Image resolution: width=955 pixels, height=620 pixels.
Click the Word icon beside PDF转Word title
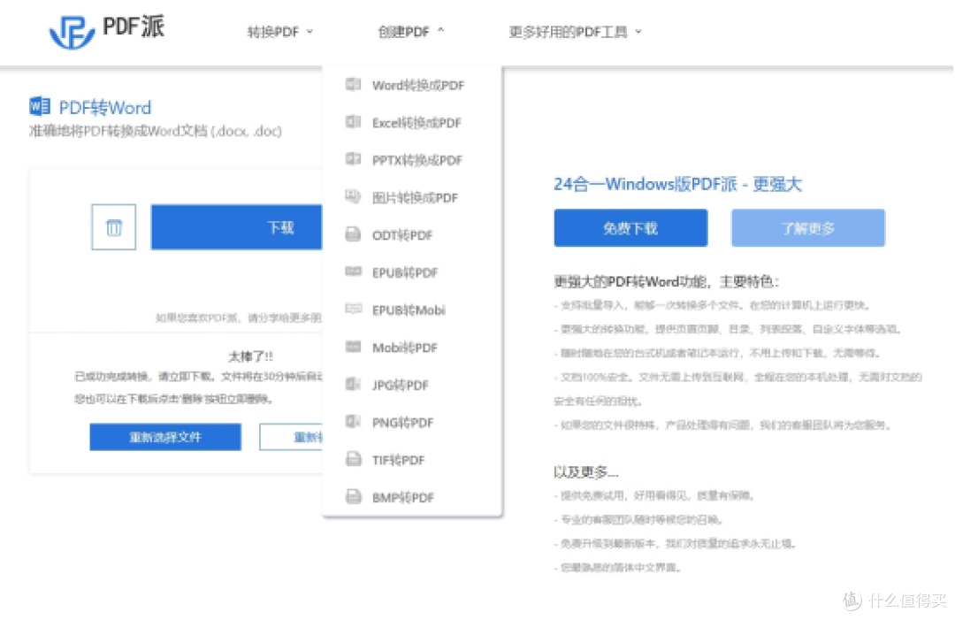click(40, 106)
